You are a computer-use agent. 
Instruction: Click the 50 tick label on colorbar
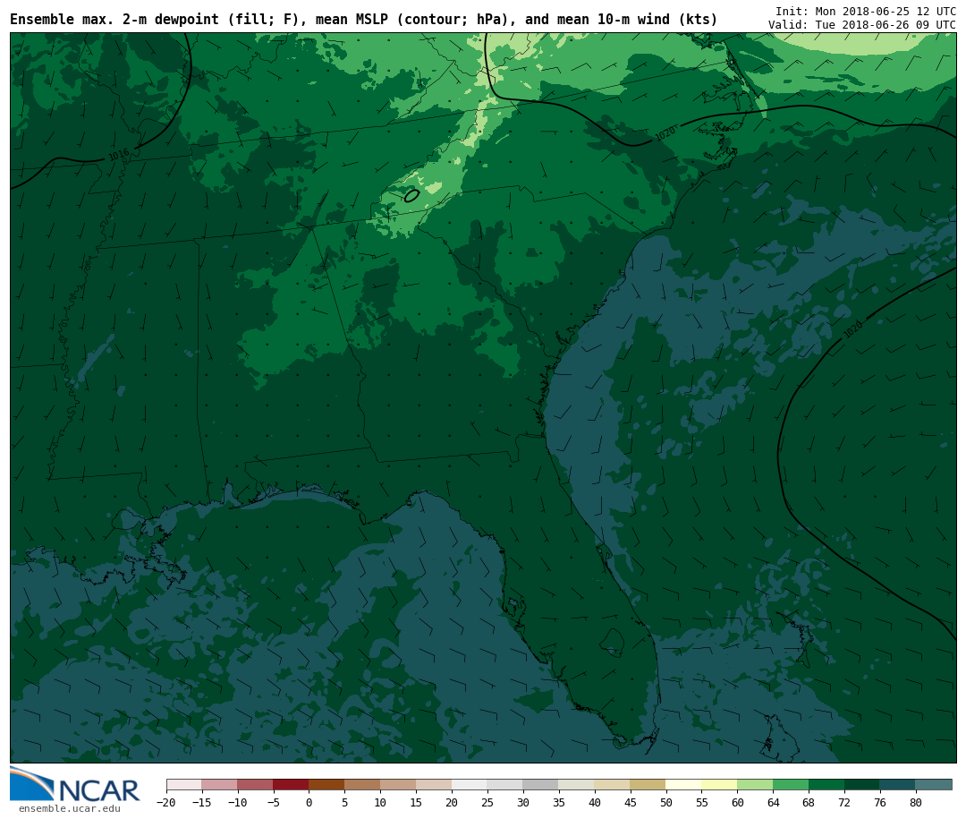(665, 803)
